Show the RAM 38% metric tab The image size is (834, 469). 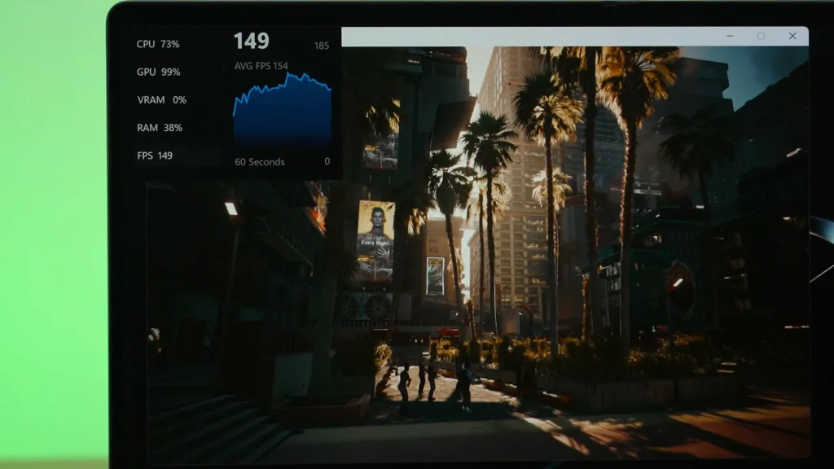coord(160,128)
